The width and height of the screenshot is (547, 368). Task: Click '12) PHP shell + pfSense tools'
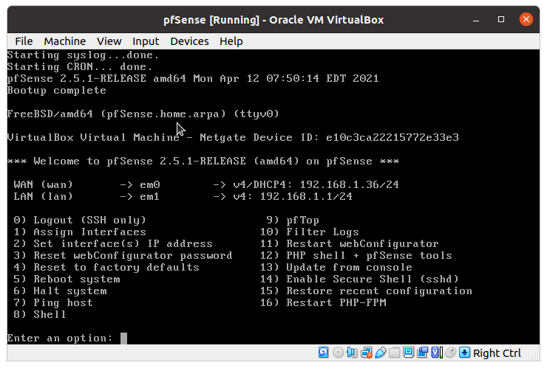tap(356, 256)
